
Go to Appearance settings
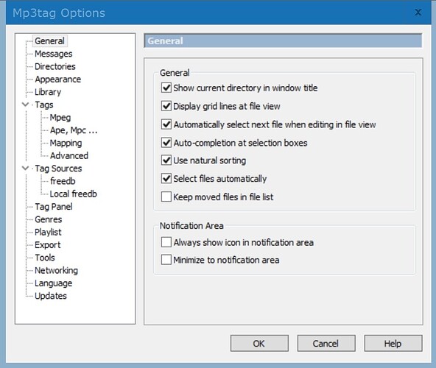pos(58,79)
